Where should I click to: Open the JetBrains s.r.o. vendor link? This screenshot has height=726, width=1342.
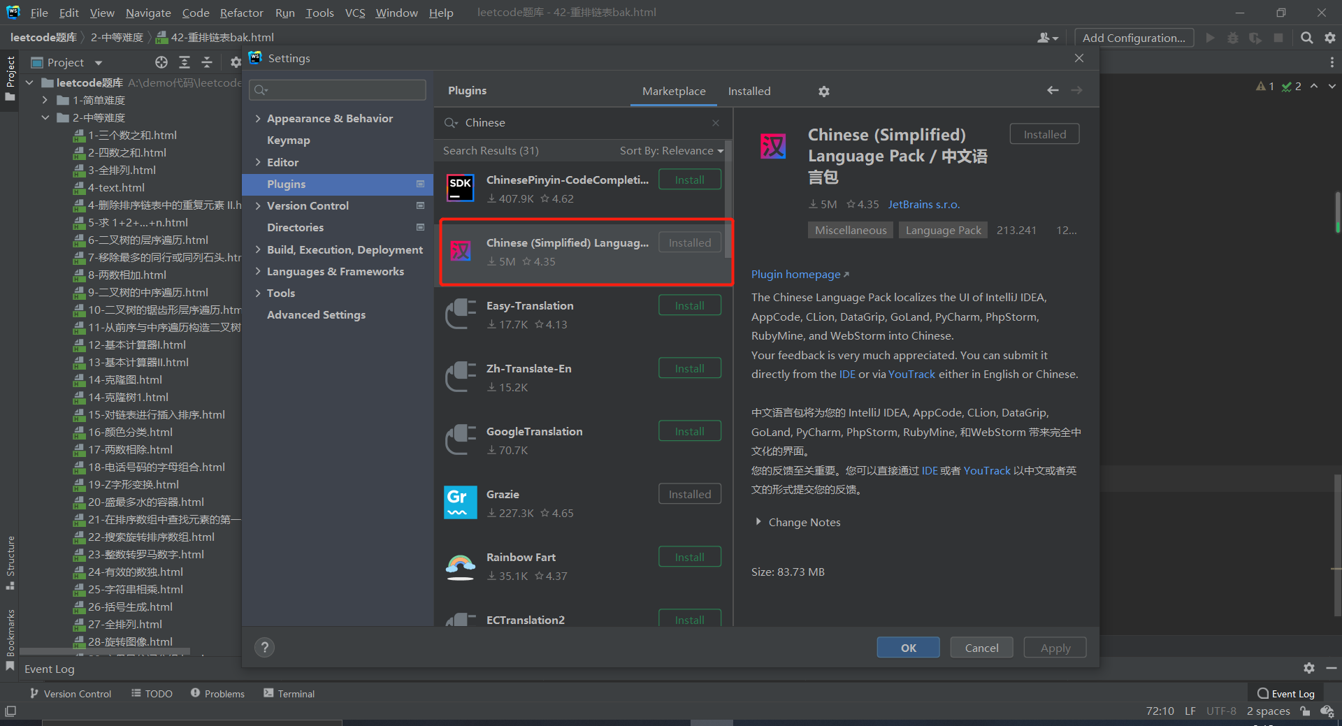(923, 205)
